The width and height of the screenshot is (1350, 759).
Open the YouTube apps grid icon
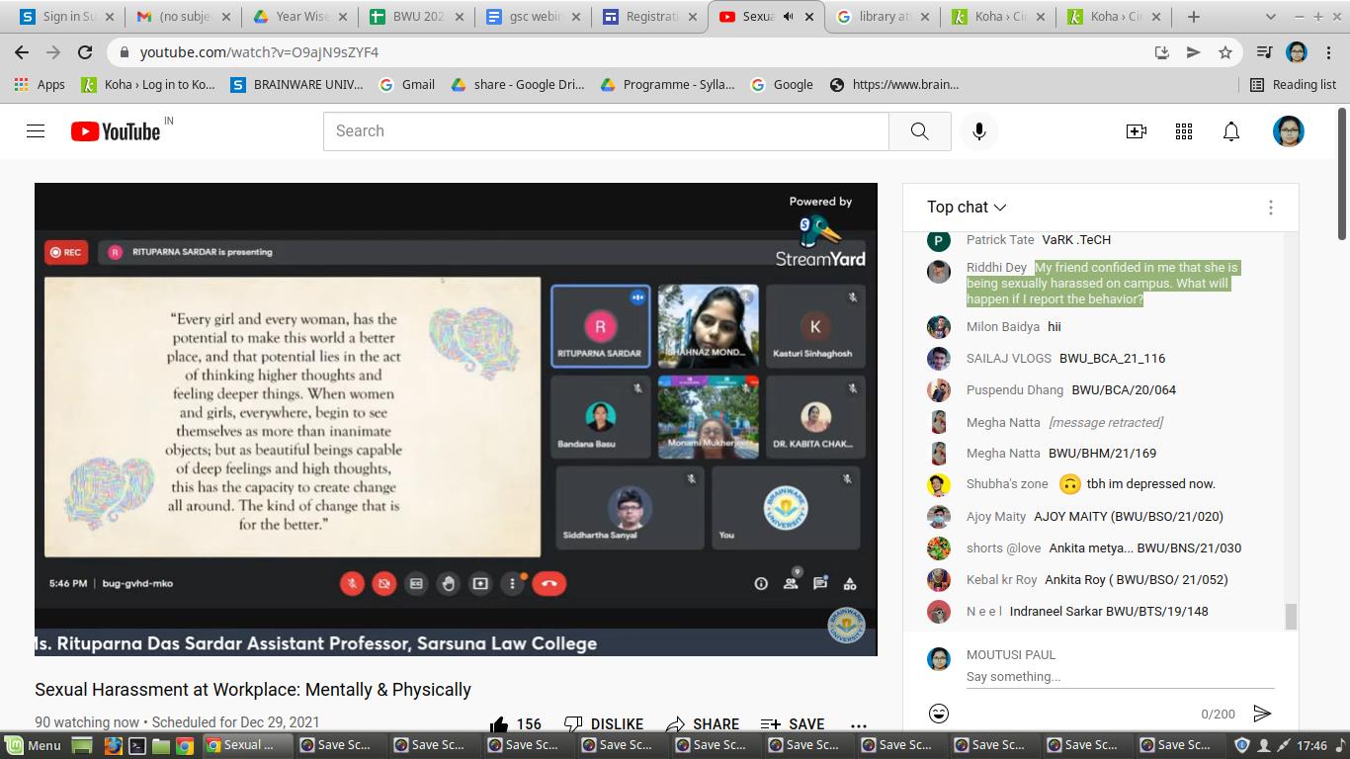[1183, 131]
